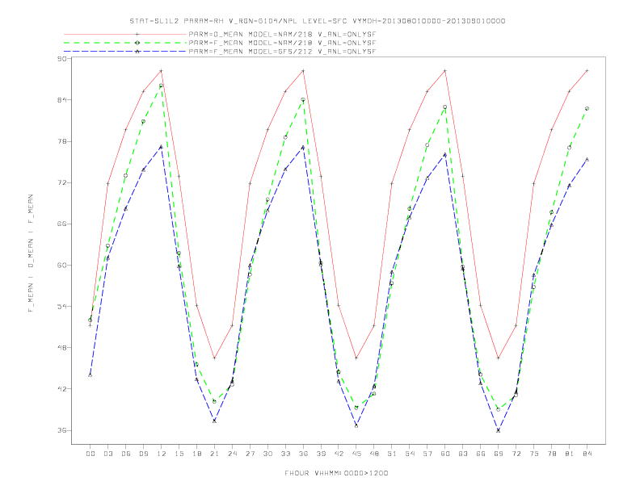Click y-axis tick label 84
Viewport: 640px width, 494px height.
coord(62,100)
